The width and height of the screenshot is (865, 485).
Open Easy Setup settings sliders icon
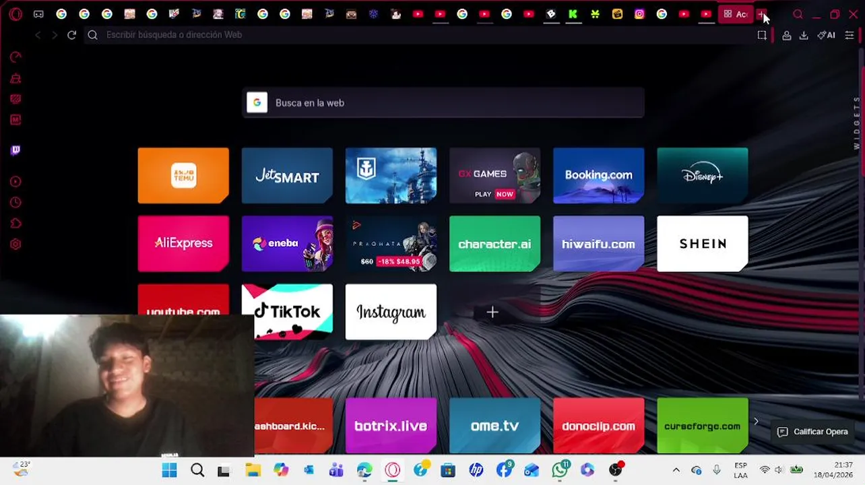850,35
